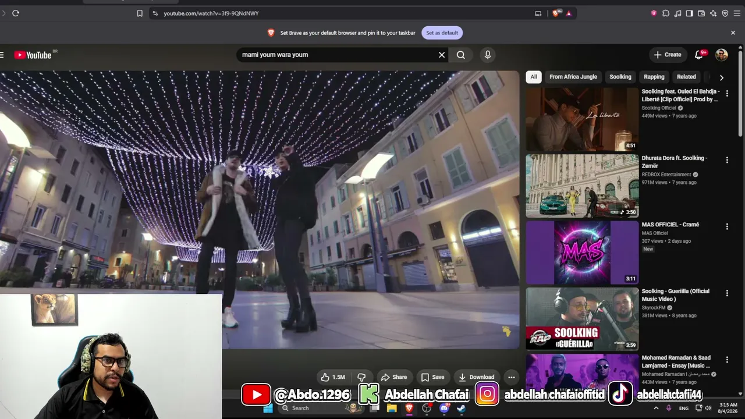Open Soolking feat. Ouled El Bahdja title
The height and width of the screenshot is (419, 745).
(x=680, y=95)
